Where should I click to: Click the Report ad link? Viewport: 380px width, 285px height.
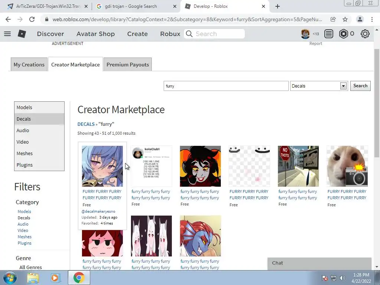point(316,43)
